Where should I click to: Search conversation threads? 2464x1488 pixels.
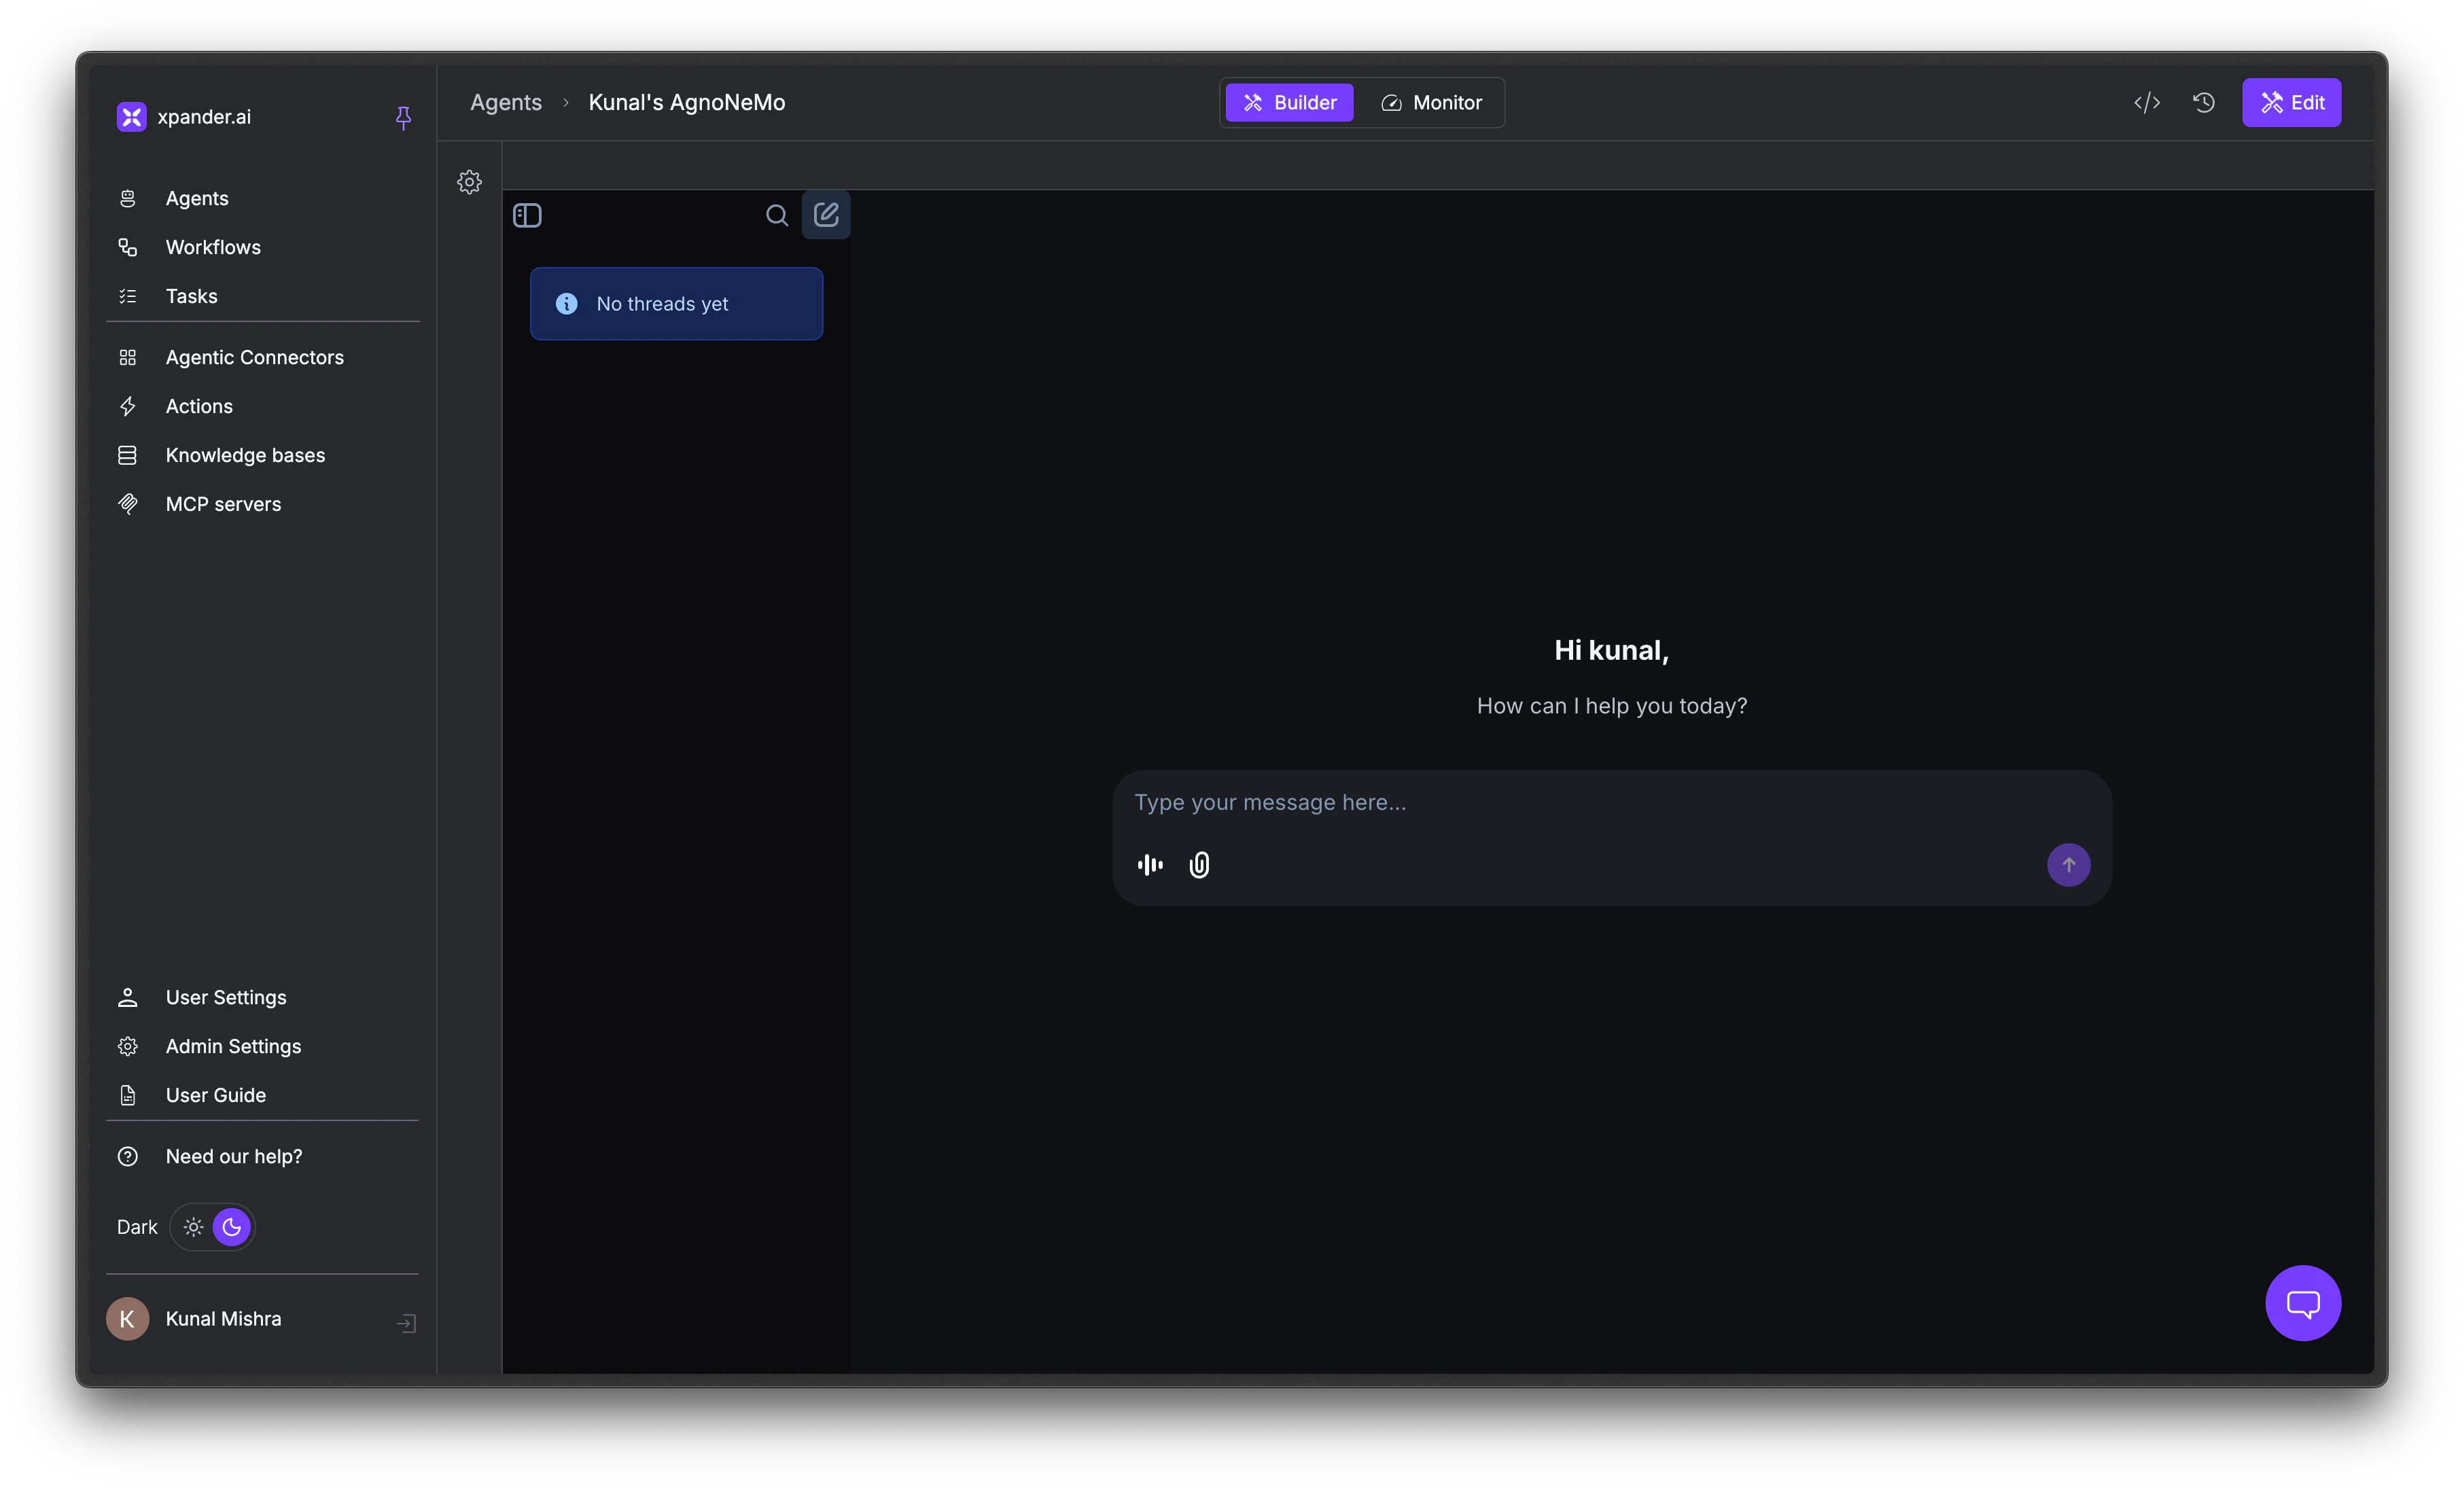click(x=777, y=215)
